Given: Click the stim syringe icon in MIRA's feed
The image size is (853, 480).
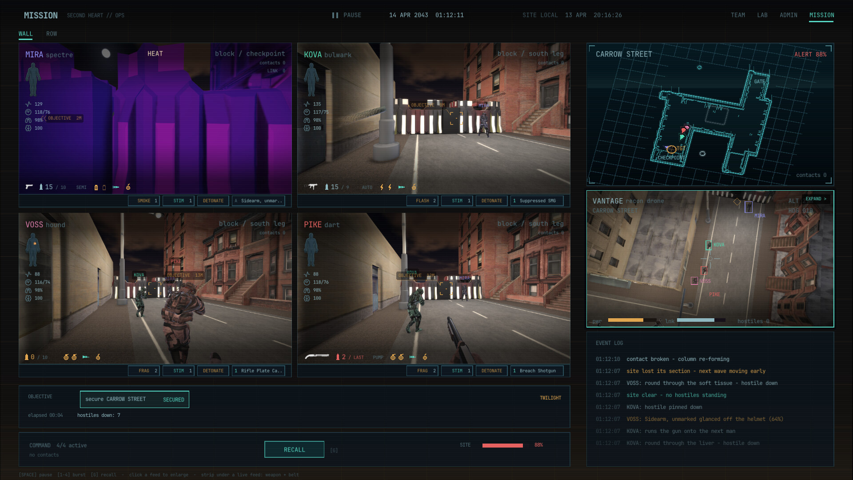Looking at the screenshot, I should coord(116,188).
